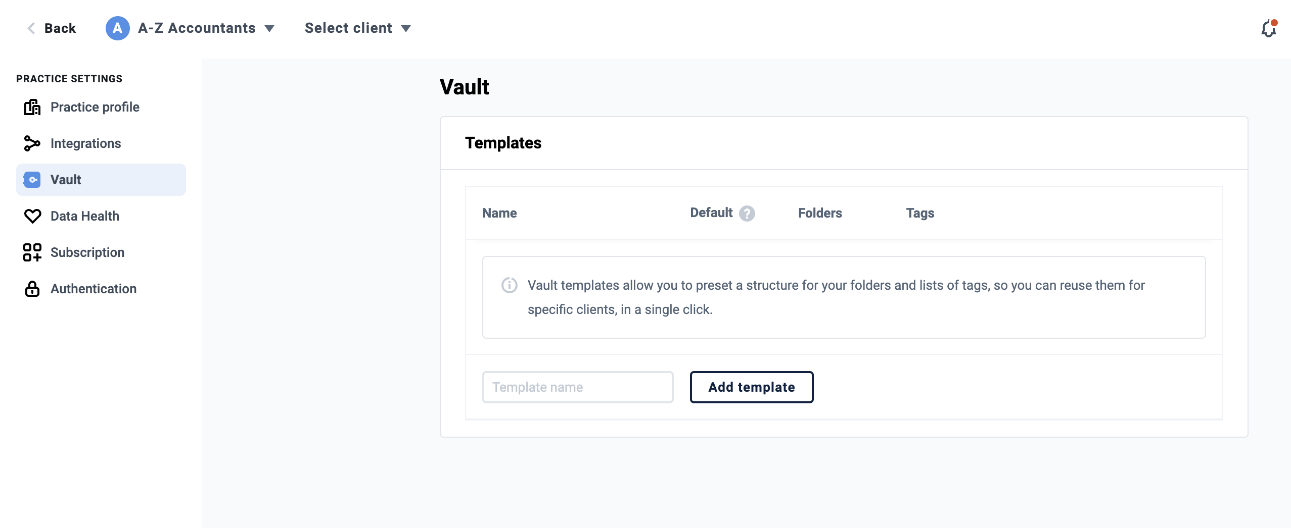The width and height of the screenshot is (1291, 528).
Task: Click the A-Z Accountants avatar circle
Action: 117,28
